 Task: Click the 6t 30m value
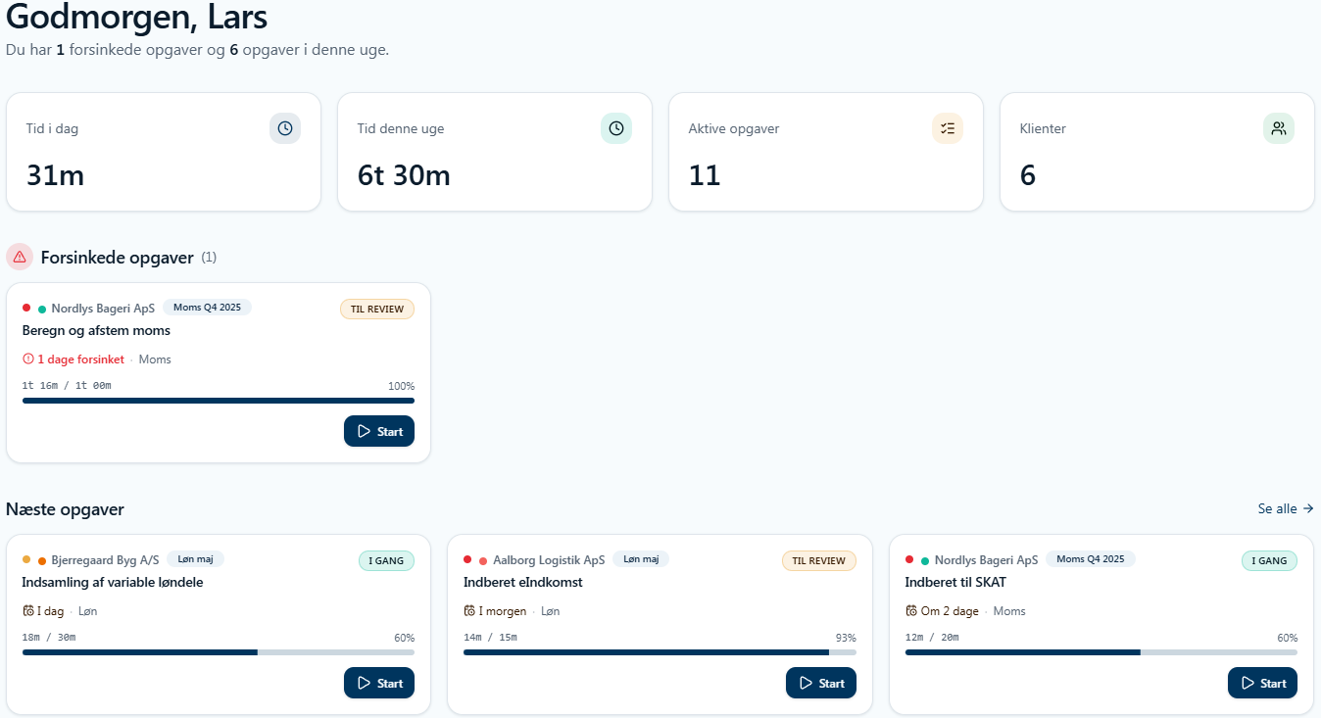404,175
